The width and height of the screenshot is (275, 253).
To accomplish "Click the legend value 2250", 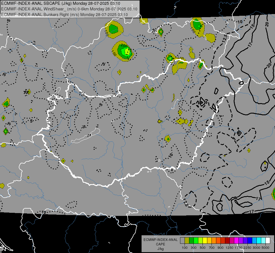I will (x=247, y=248).
